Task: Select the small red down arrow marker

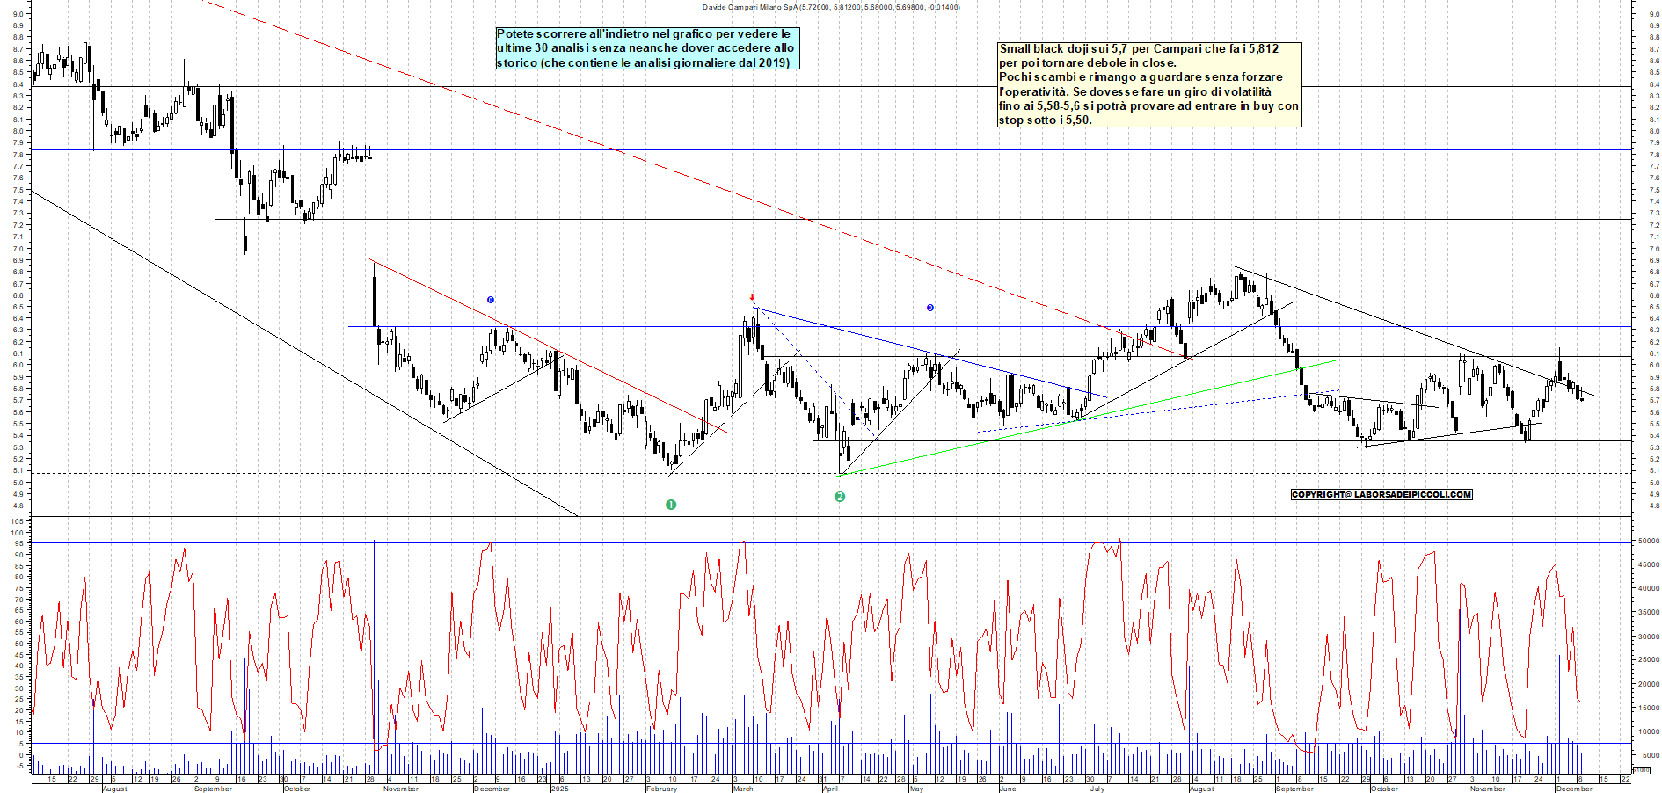Action: point(752,297)
